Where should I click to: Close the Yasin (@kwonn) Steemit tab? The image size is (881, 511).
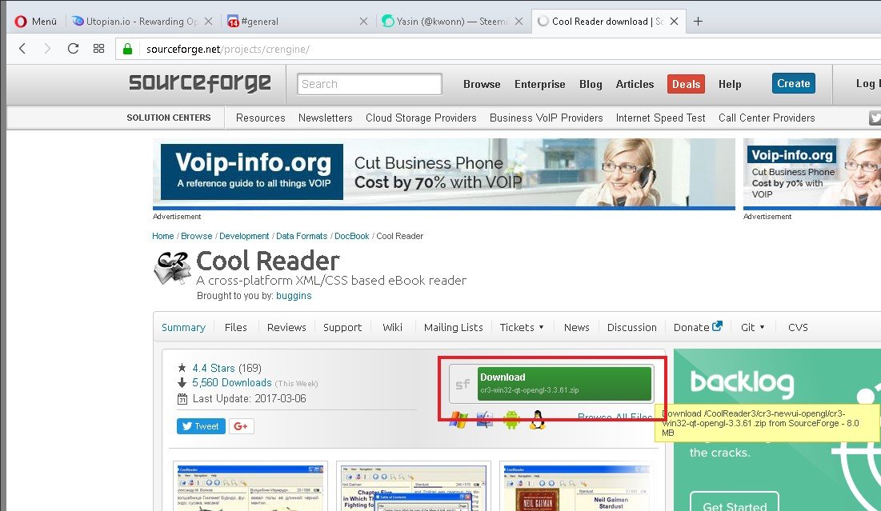tap(519, 22)
